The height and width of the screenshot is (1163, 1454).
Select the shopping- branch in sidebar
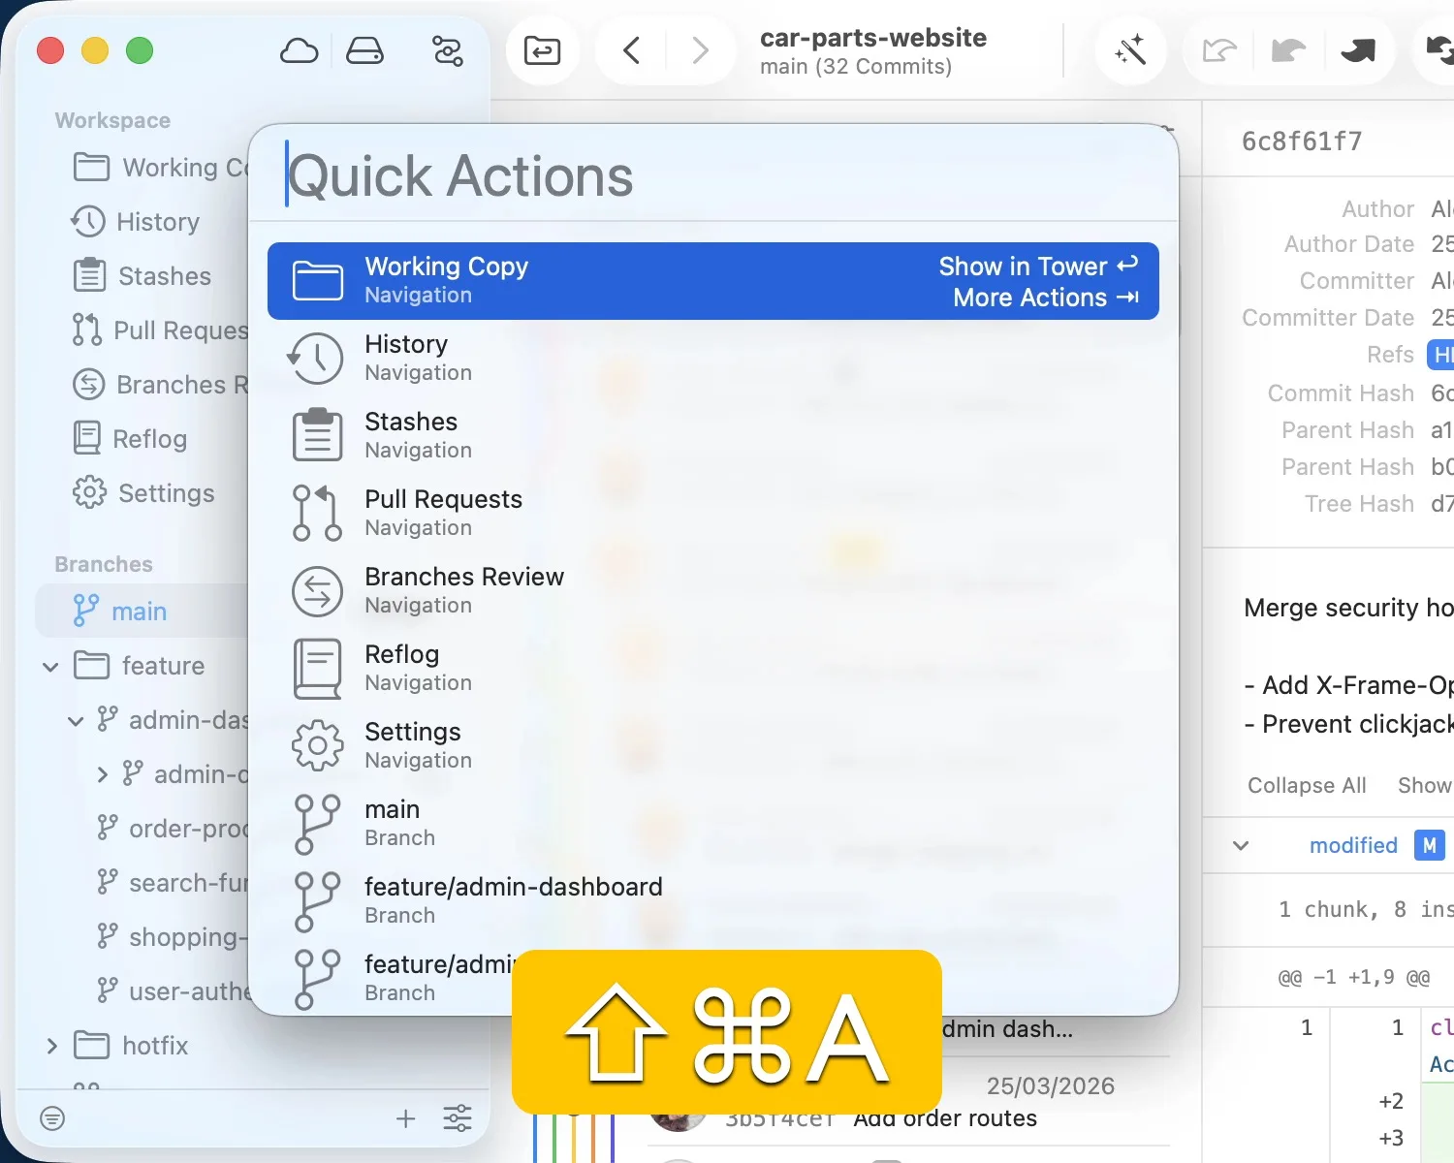pyautogui.click(x=172, y=937)
